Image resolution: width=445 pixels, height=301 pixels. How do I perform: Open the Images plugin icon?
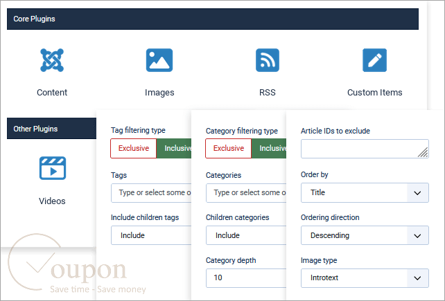point(159,60)
